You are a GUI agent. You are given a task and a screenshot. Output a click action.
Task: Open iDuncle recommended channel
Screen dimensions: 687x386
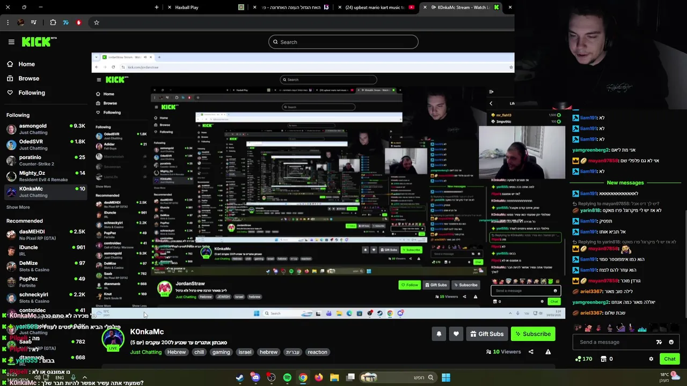(46, 250)
